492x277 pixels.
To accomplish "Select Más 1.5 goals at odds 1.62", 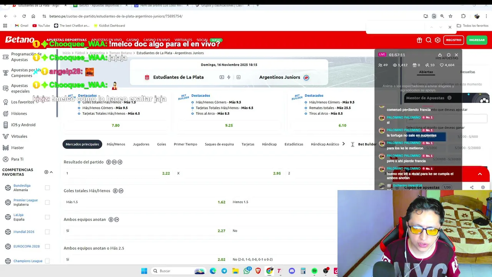I will tap(145, 202).
